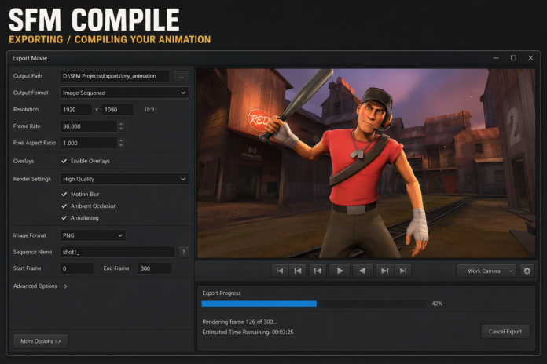Uncheck the Motion Blur option
The width and height of the screenshot is (547, 364).
64,194
